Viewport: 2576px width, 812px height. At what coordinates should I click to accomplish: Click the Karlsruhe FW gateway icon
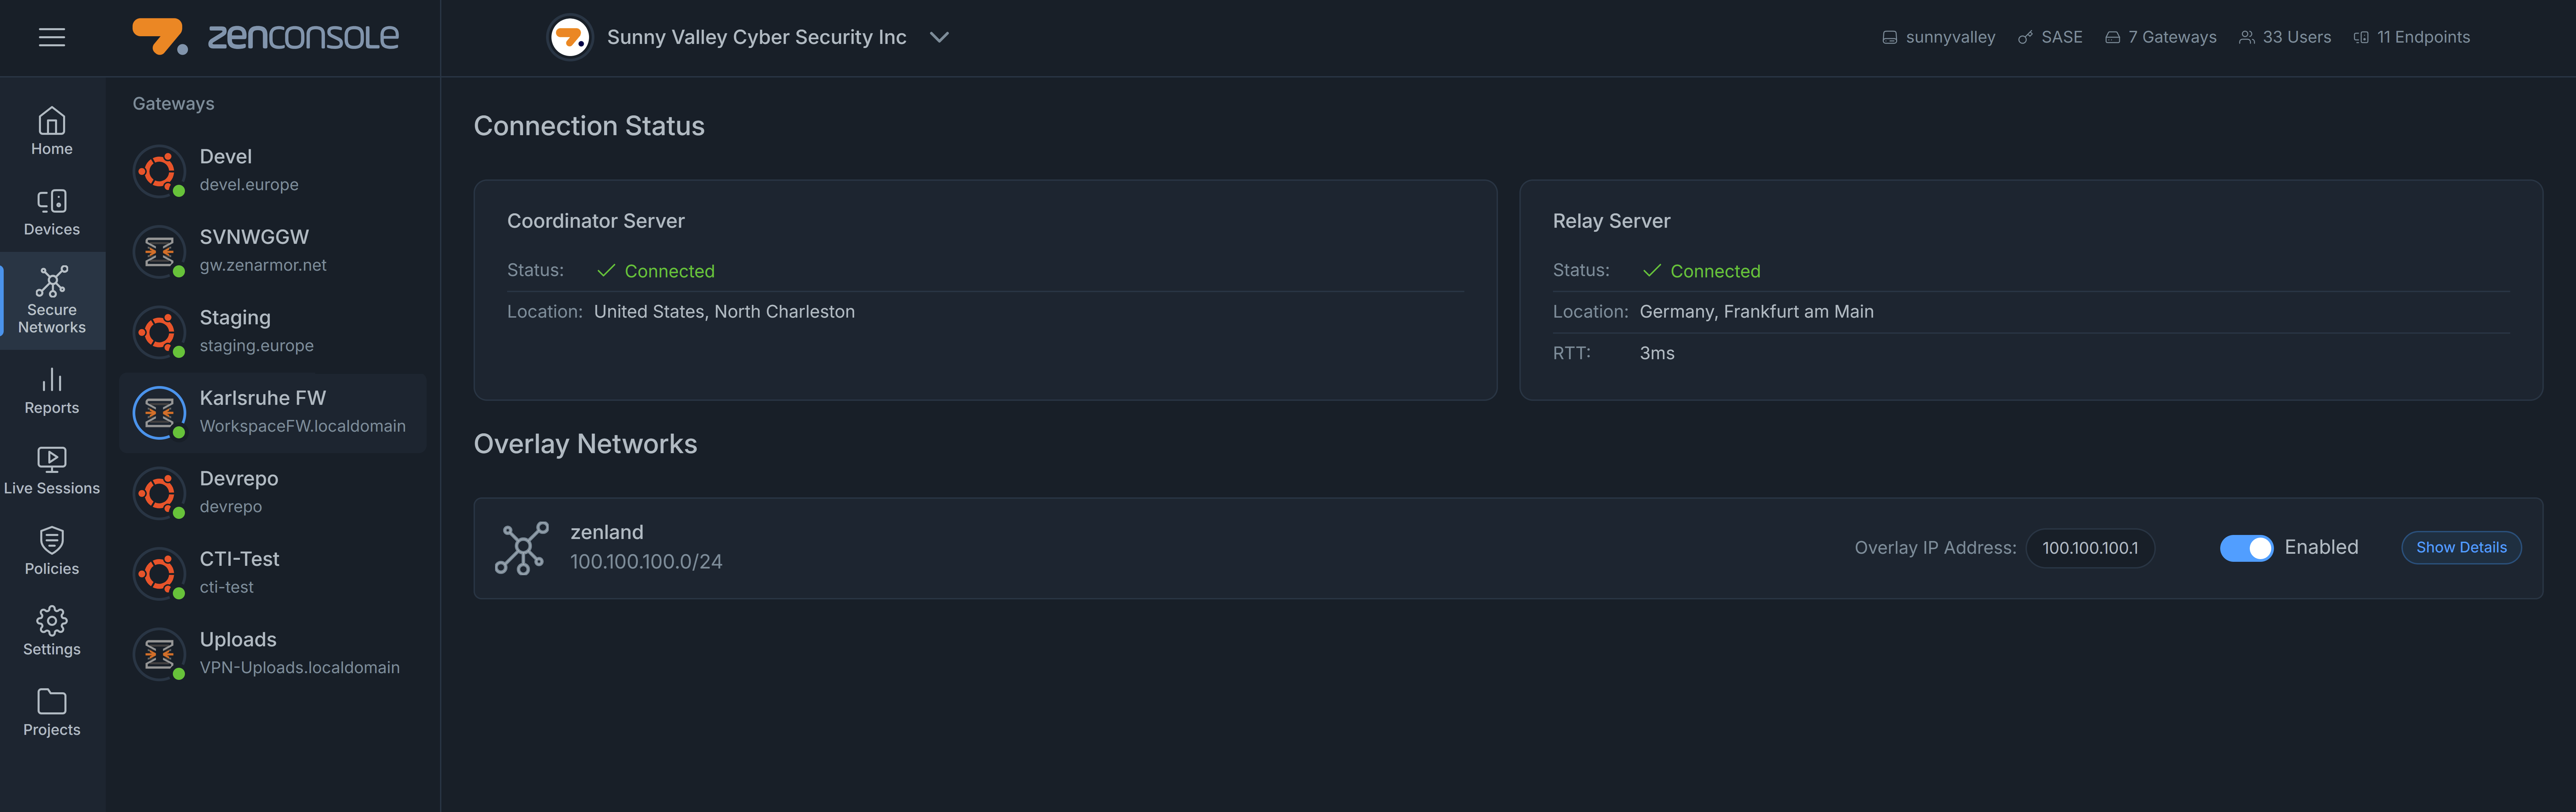click(x=159, y=413)
